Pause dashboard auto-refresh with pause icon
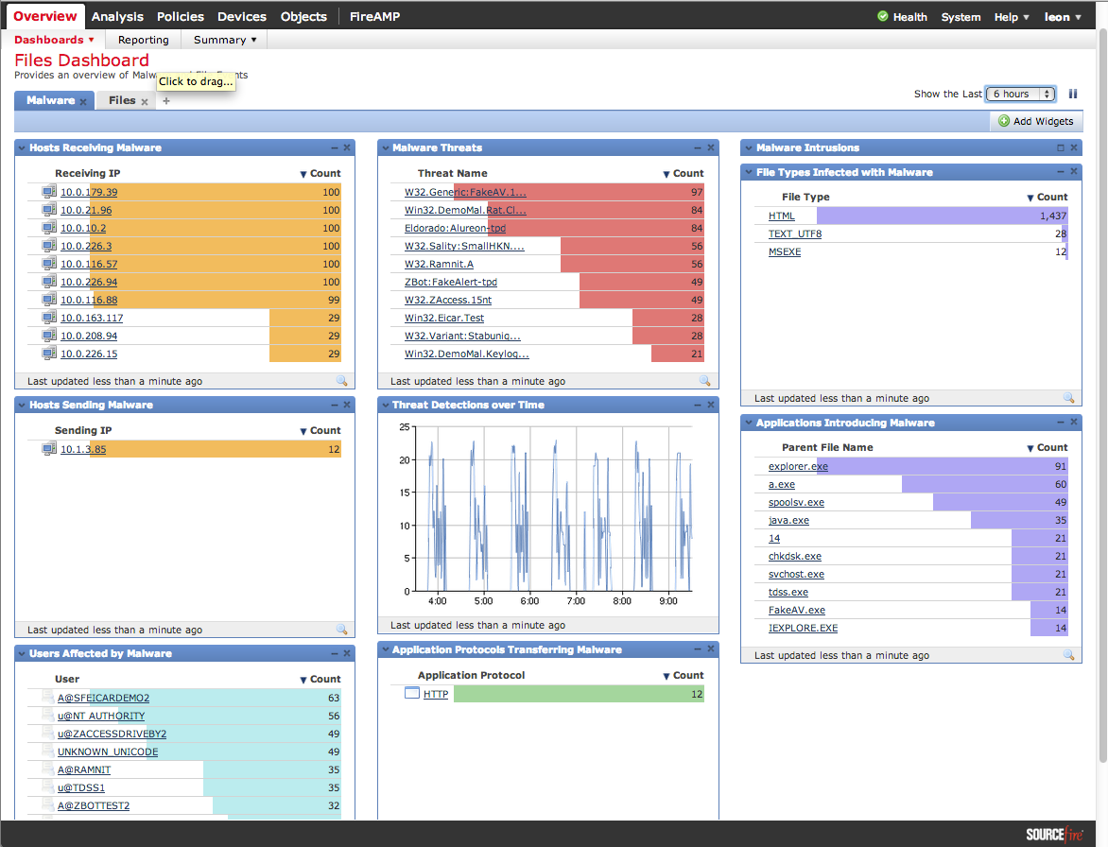 1072,94
